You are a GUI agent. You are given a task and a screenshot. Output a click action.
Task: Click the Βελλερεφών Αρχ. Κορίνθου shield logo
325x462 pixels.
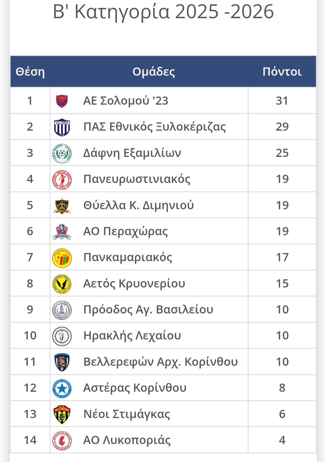click(x=62, y=362)
